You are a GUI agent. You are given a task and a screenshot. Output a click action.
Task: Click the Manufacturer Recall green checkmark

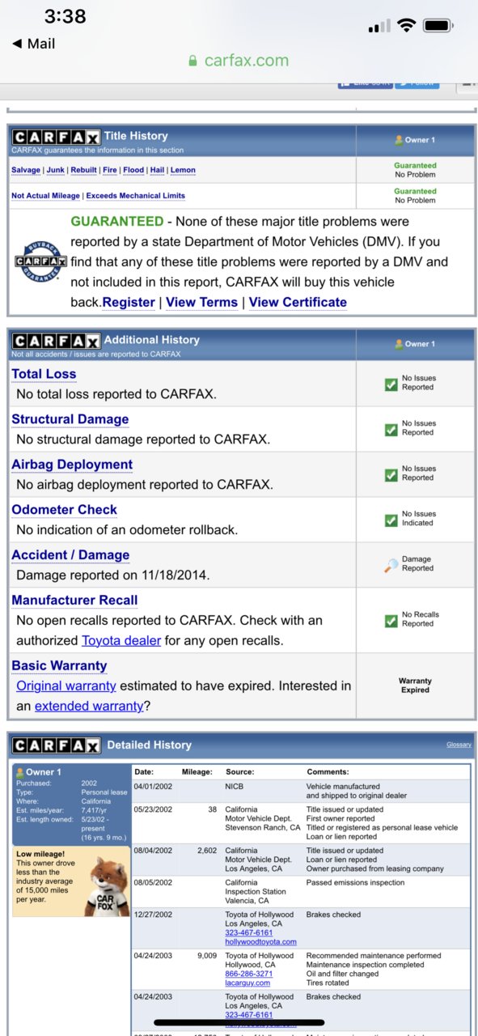(x=391, y=620)
